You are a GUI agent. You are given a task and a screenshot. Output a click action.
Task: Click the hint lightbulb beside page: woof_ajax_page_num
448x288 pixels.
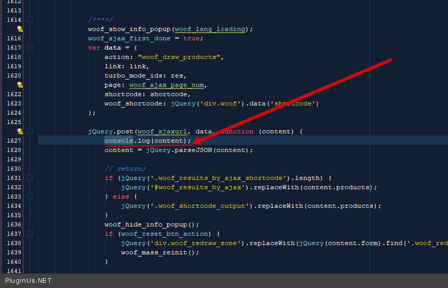pyautogui.click(x=20, y=85)
